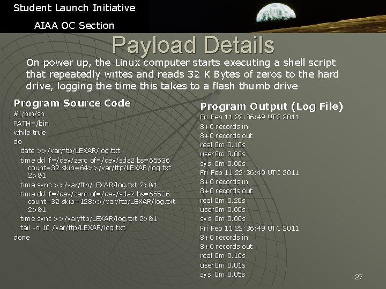Screen dimensions: 386x289
Task: Click the 'AIAA OC Section' header text
Action: point(74,26)
